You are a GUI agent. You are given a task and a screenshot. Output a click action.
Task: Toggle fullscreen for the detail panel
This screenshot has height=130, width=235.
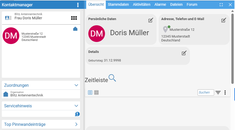(x=221, y=5)
